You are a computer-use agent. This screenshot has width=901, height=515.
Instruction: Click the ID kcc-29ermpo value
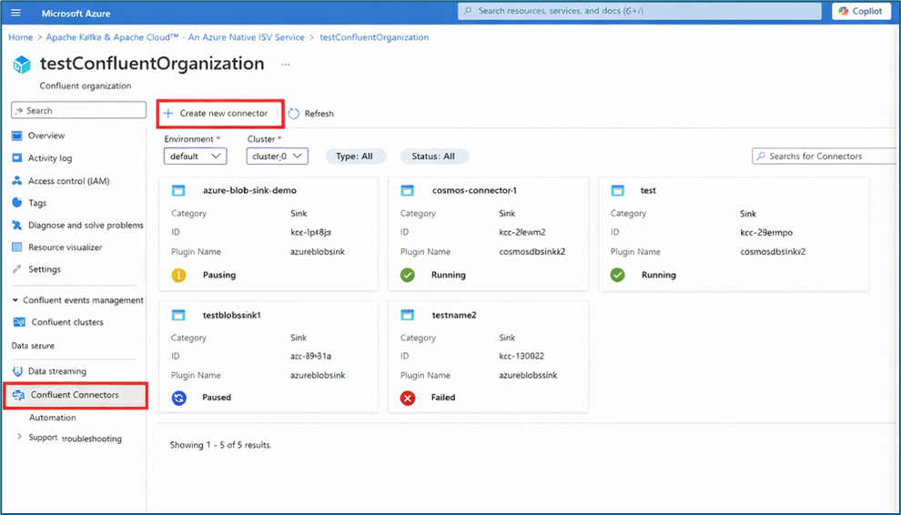pos(766,233)
